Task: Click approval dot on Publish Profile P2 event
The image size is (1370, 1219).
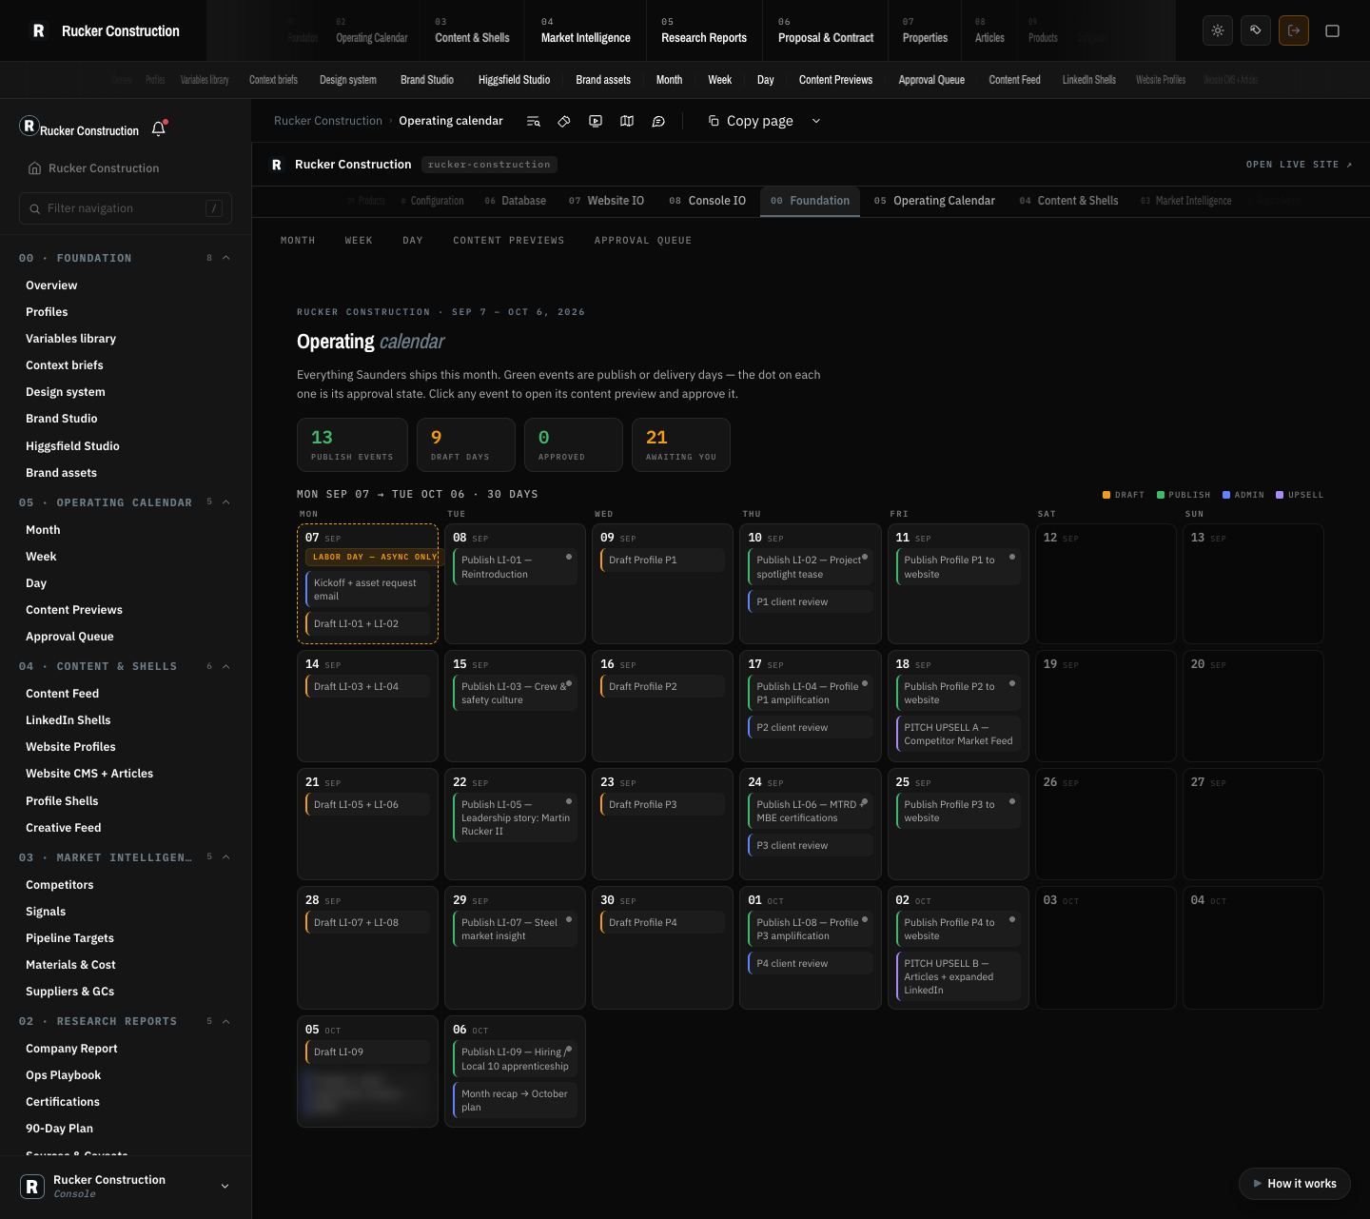Action: tap(1012, 683)
